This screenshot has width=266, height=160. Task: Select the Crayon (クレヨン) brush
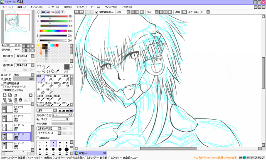tap(57, 104)
